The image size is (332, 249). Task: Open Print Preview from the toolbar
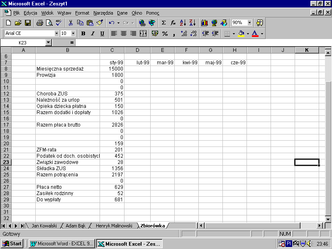[x=49, y=23]
